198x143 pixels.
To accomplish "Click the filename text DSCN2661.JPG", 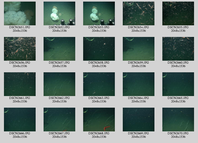I will click(20, 98).
